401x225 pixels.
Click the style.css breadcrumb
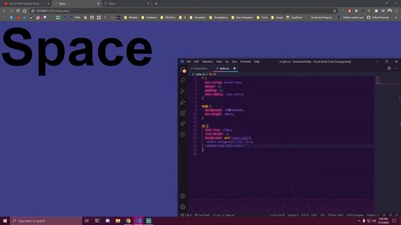pyautogui.click(x=200, y=74)
